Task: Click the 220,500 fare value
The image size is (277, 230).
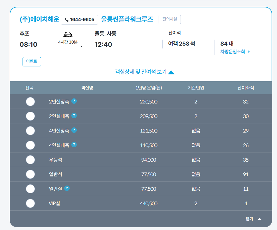Action: [x=149, y=102]
